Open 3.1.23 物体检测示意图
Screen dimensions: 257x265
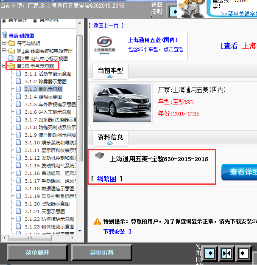tap(50, 227)
